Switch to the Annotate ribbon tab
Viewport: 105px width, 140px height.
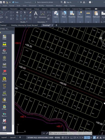click(x=5, y=9)
